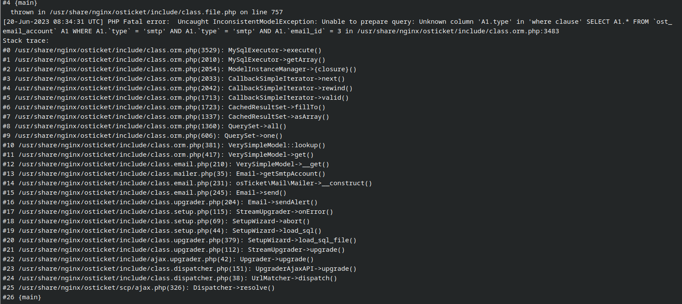Screen dimensions: 682x304
Task: Click 'QuerySet->one()' in frame #9
Action: coord(253,136)
